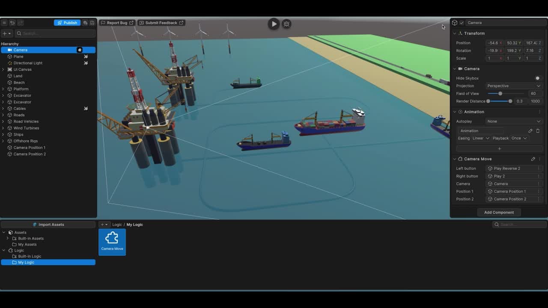The width and height of the screenshot is (548, 308).
Task: Collapse the Transform section
Action: point(454,33)
